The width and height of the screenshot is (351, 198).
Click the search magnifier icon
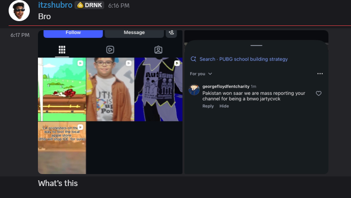(193, 59)
